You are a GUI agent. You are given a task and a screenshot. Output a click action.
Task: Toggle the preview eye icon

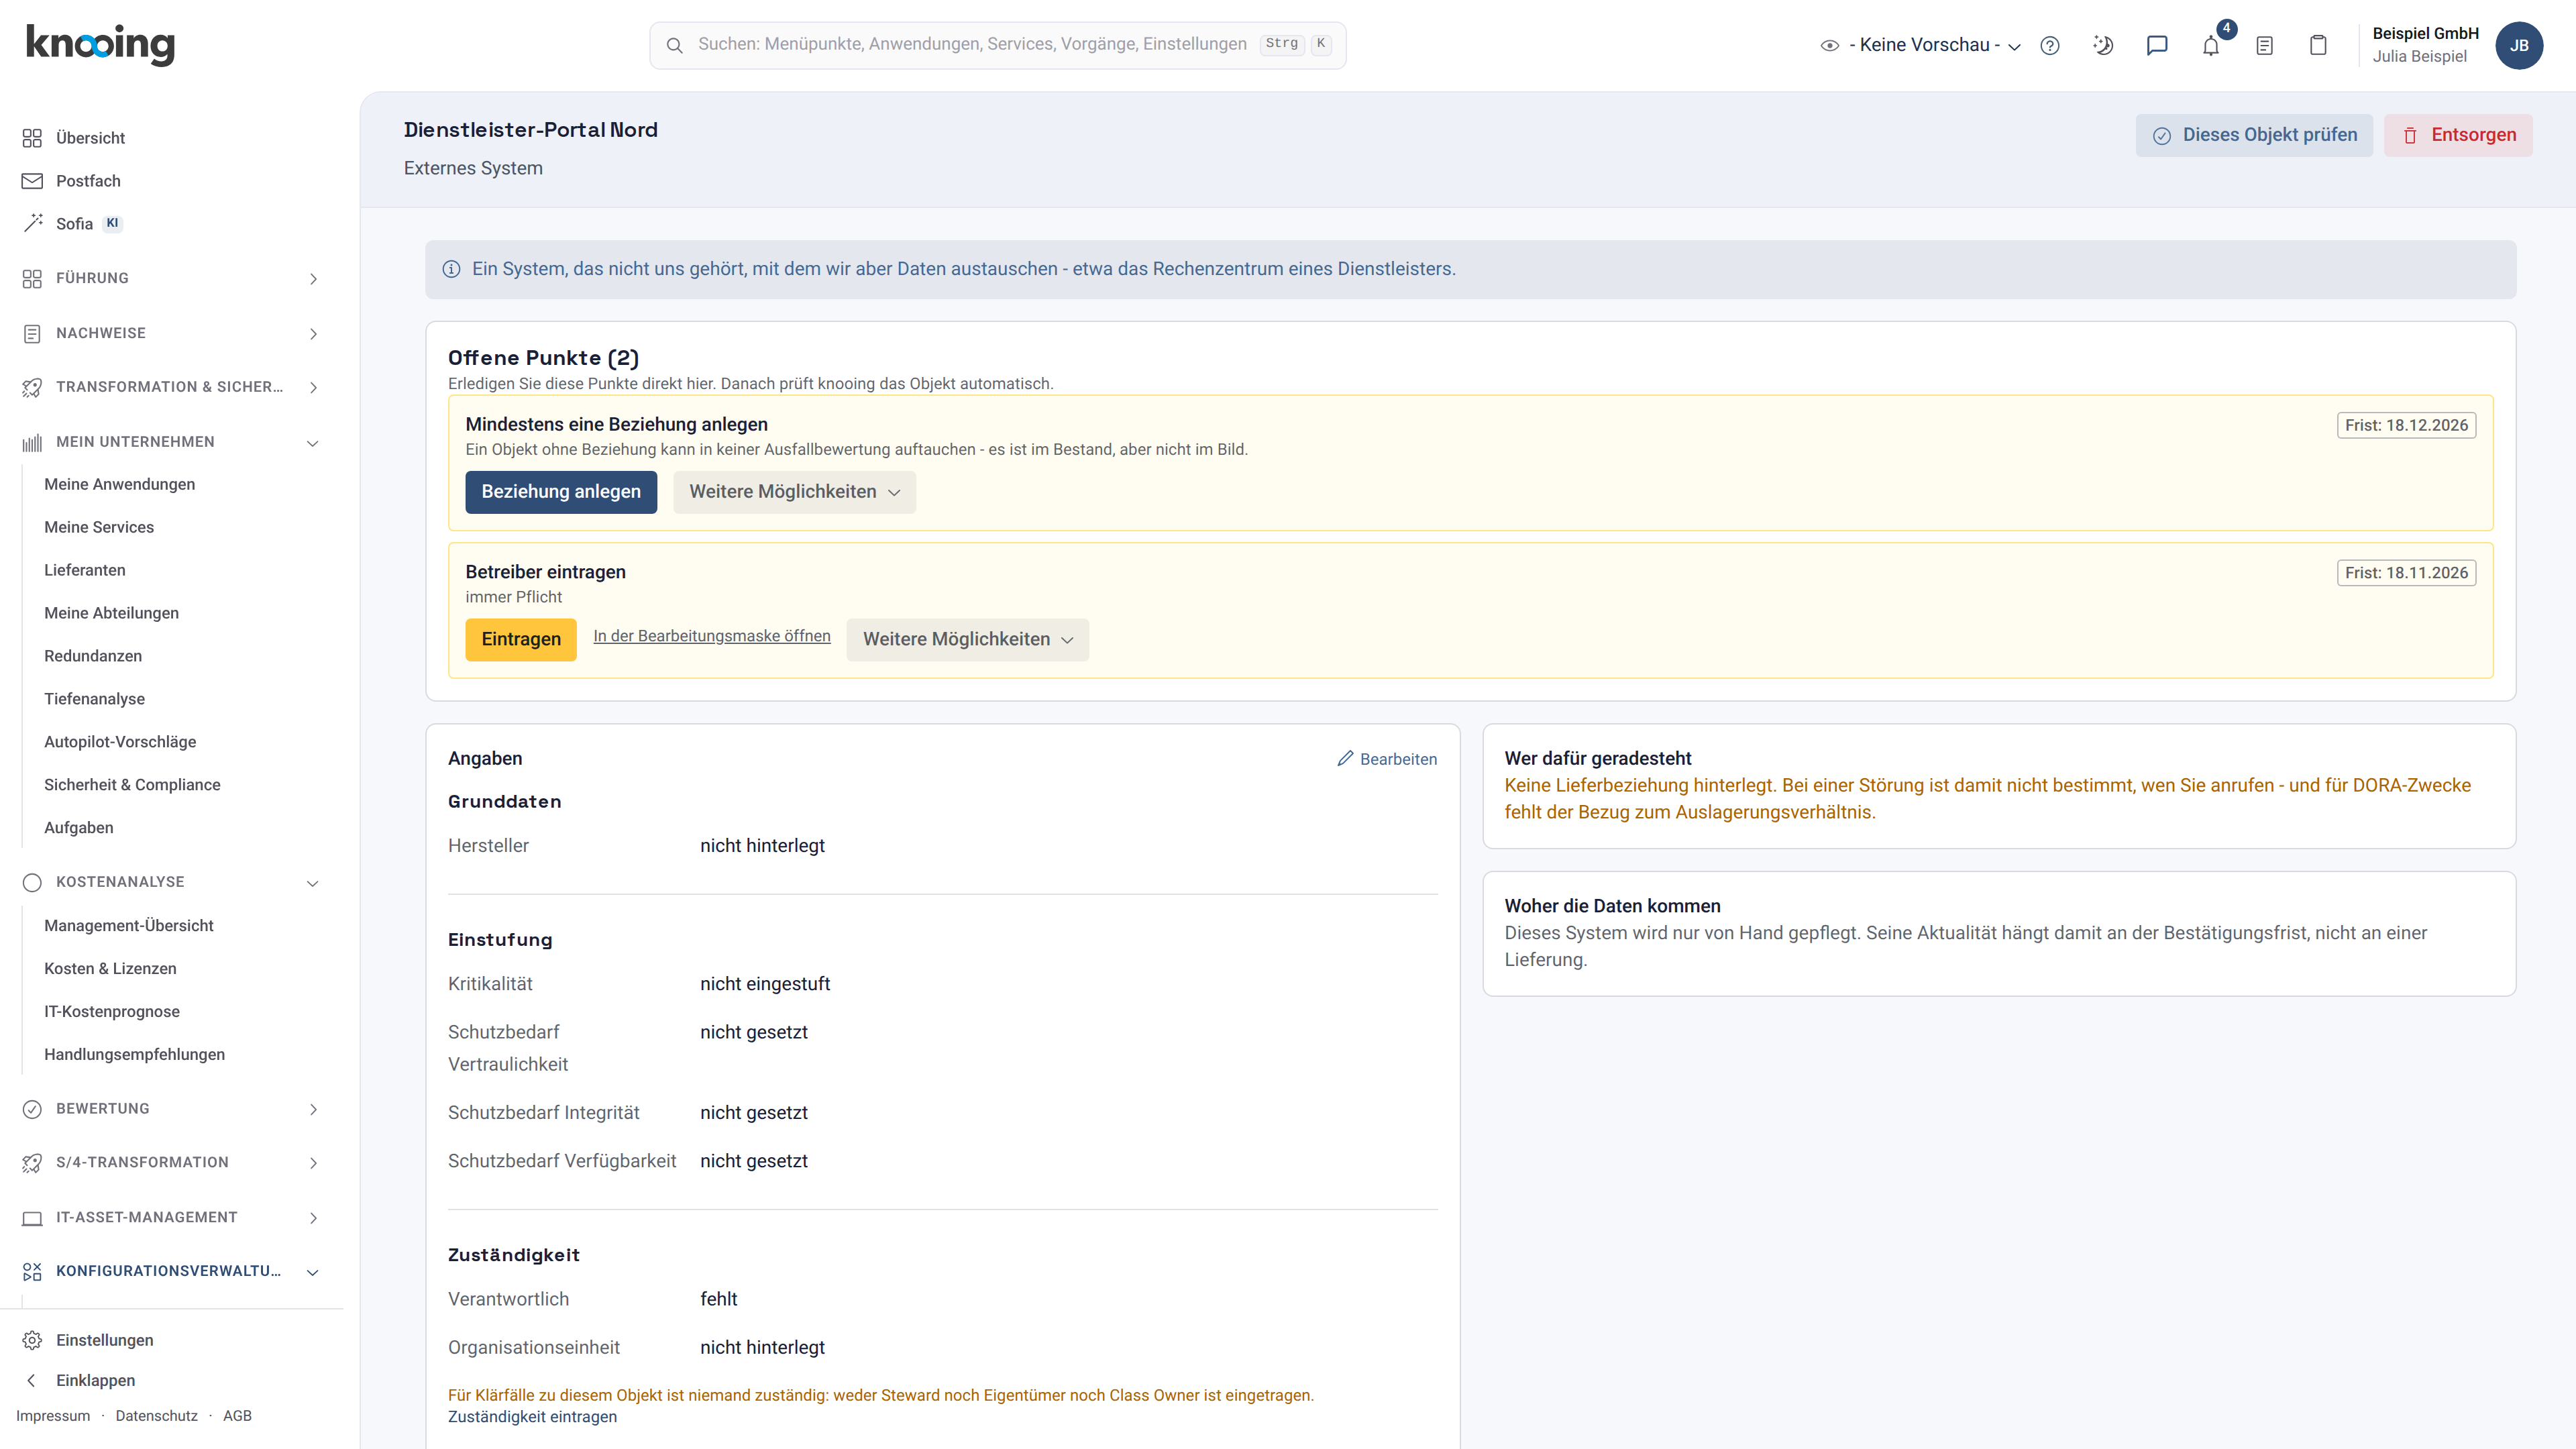point(1830,45)
